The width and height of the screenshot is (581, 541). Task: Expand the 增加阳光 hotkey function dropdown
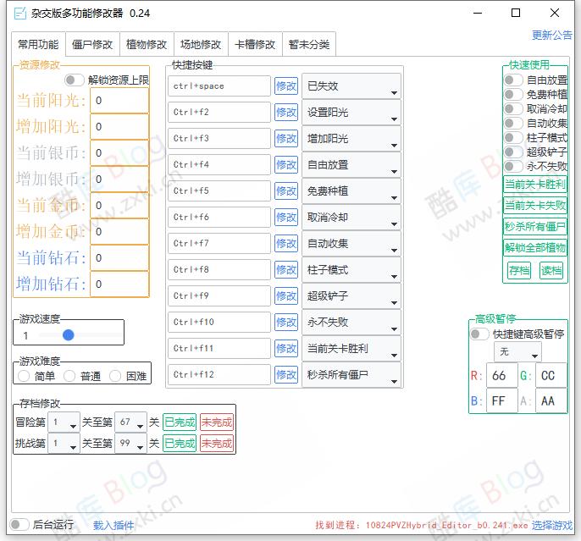(351, 139)
